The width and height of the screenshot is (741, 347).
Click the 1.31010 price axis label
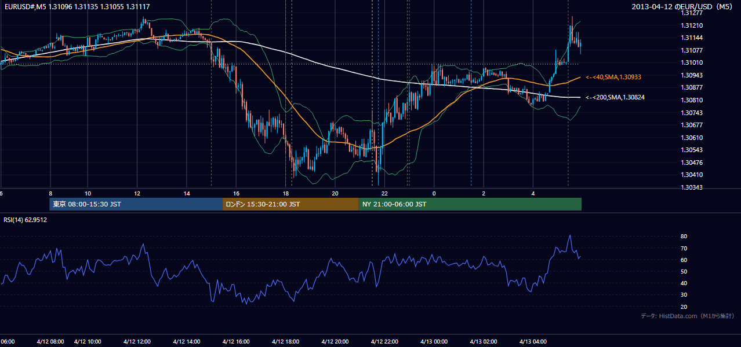692,62
